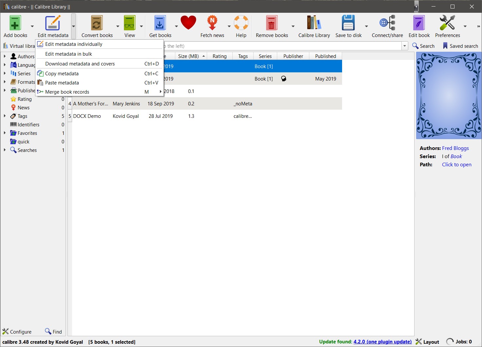
Task: Click the Virtual library button
Action: (19, 46)
